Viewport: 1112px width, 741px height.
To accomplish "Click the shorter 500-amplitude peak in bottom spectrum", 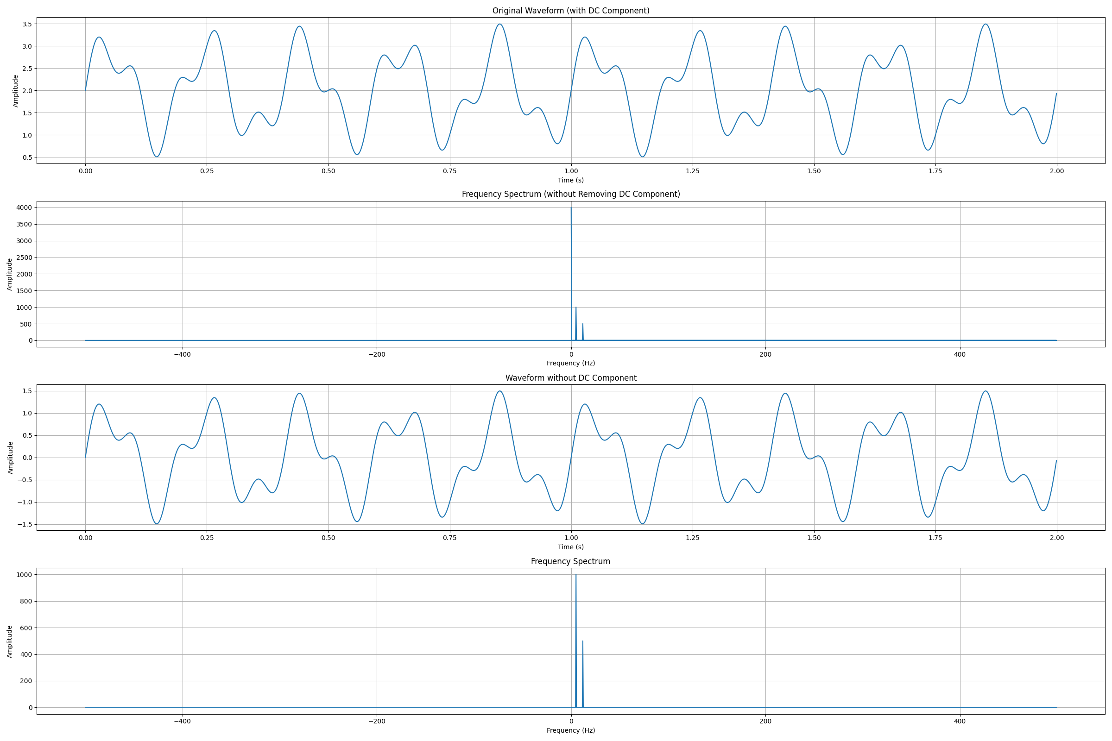I will click(583, 674).
